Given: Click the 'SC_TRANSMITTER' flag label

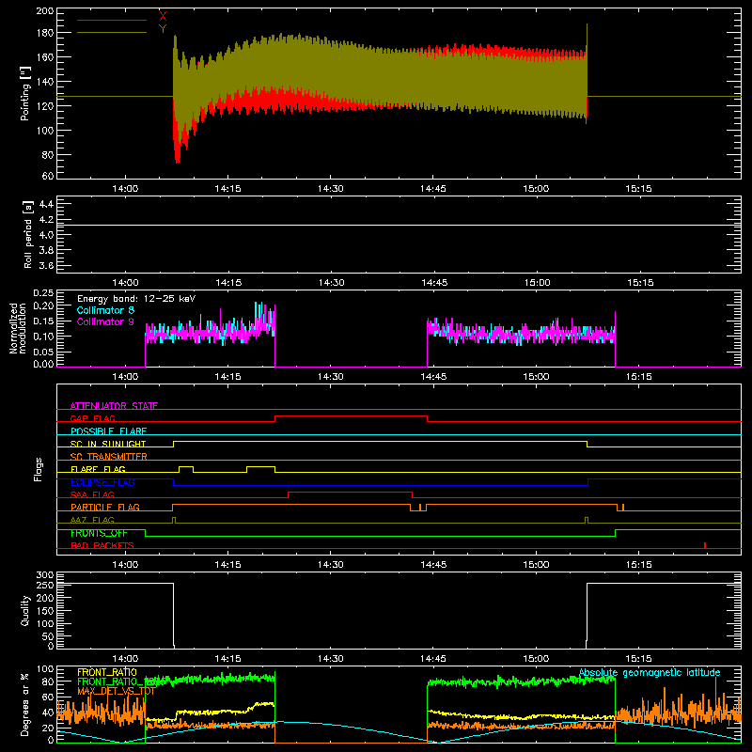Looking at the screenshot, I should [108, 457].
